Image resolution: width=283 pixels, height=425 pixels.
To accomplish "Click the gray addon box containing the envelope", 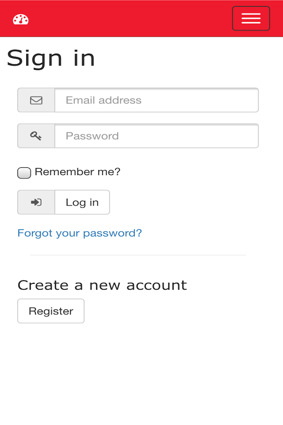I will [x=36, y=100].
